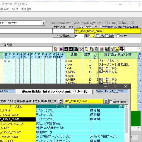Click the グループ主キー1 cell
The width and height of the screenshot is (142, 142).
pyautogui.click(x=118, y=61)
